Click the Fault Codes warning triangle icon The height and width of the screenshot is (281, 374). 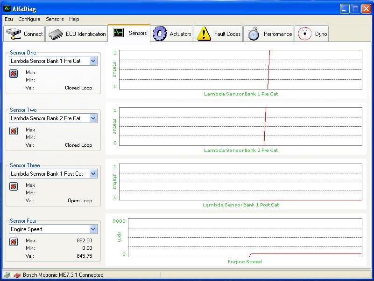point(204,34)
